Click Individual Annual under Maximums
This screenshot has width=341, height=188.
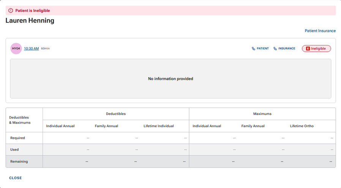click(x=207, y=126)
